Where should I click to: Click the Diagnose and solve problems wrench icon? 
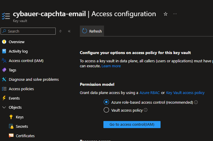tap(4, 79)
